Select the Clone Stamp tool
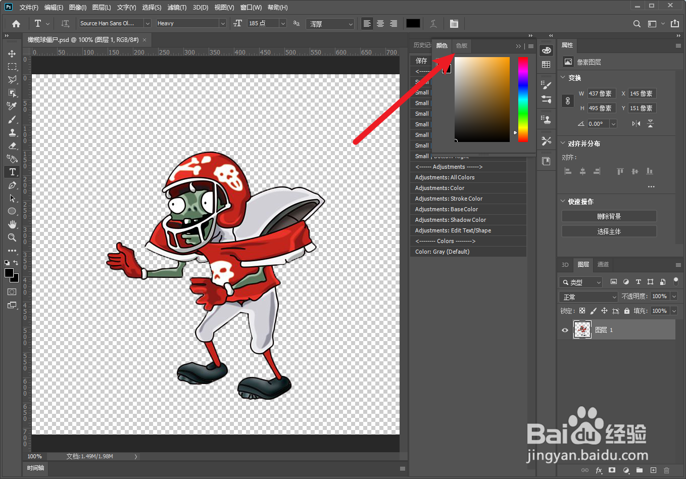 coord(12,133)
